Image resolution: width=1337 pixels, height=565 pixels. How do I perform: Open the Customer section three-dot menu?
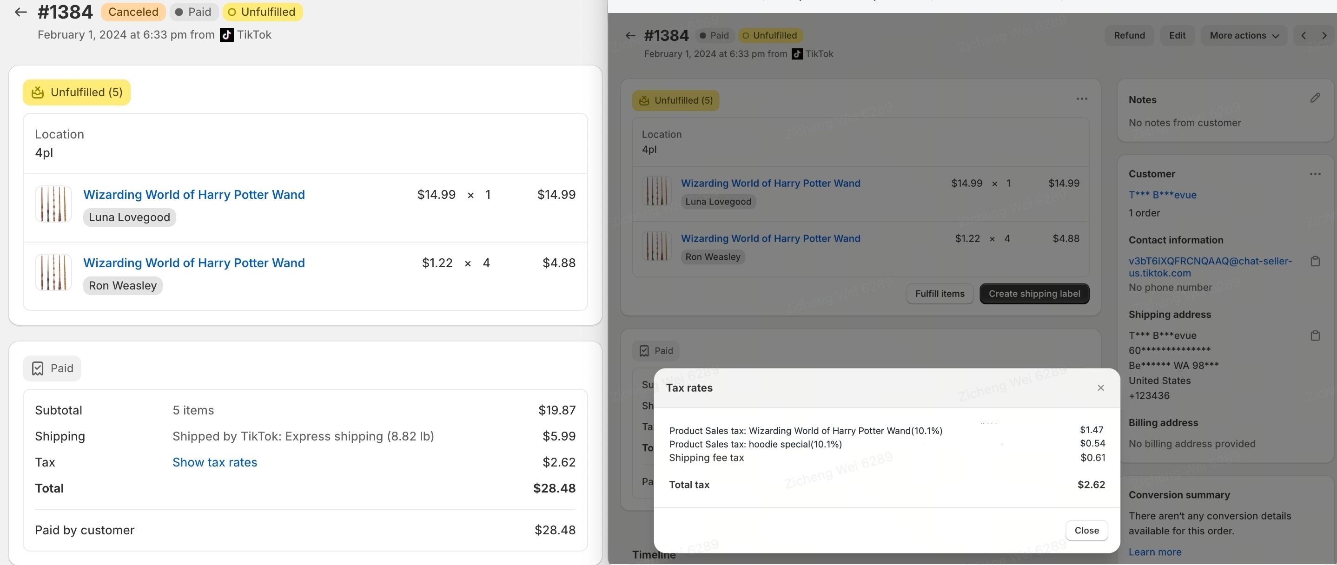point(1315,174)
